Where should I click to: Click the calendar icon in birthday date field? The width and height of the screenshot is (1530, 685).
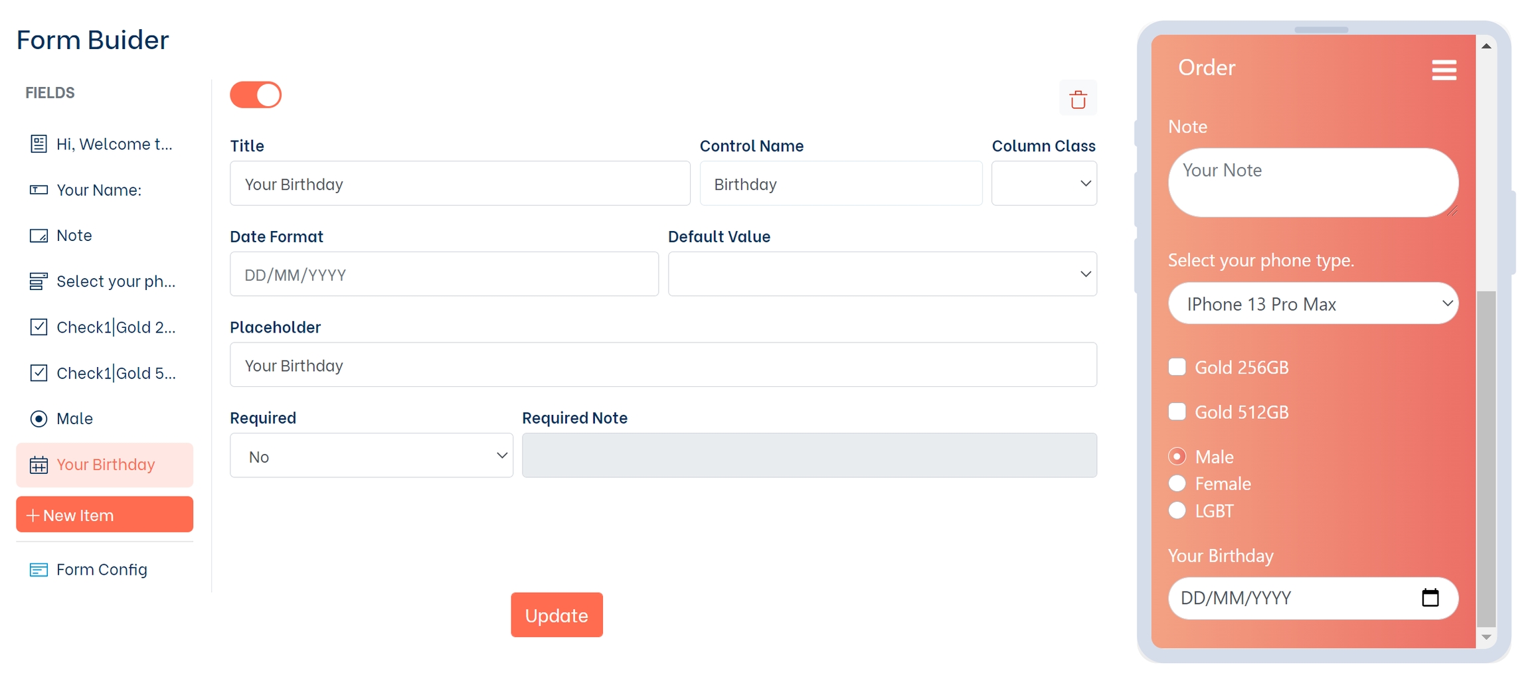coord(1430,597)
